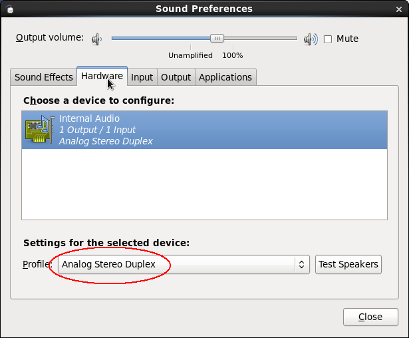Click the loud volume speaker icon
The image size is (409, 338).
[x=311, y=39]
